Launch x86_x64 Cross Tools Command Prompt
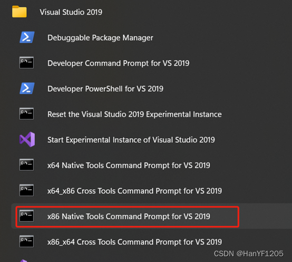Image resolution: width=292 pixels, height=262 pixels. click(134, 242)
